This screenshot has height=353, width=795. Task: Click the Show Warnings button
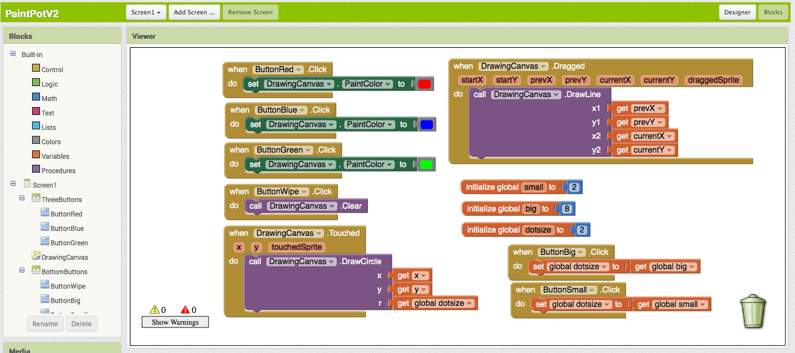pos(175,322)
